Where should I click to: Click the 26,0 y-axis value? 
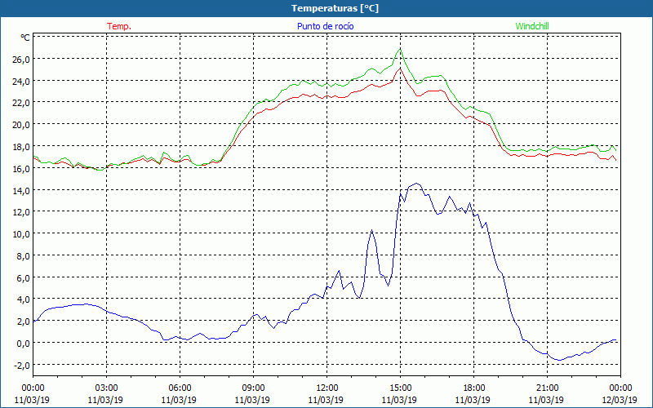[21, 59]
